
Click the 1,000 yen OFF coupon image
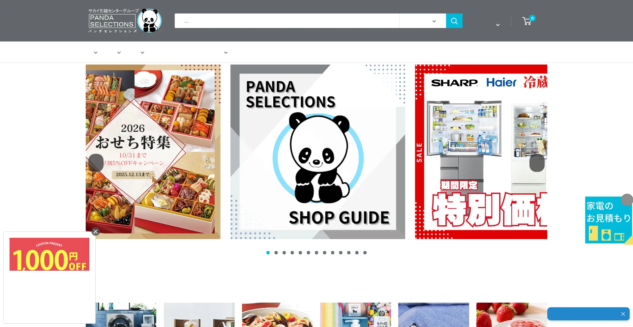(49, 254)
